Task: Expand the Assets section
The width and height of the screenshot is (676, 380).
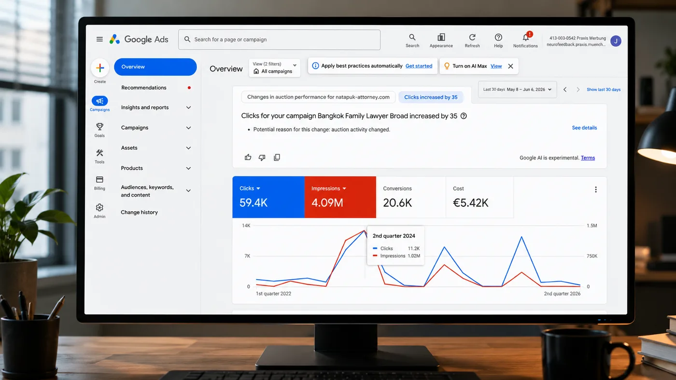Action: pos(188,148)
